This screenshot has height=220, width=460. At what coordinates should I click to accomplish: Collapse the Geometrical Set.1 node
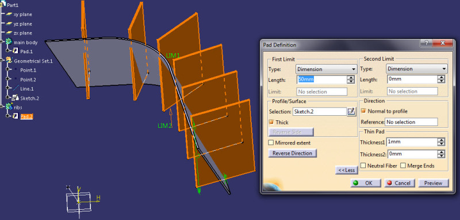[x=2, y=61]
